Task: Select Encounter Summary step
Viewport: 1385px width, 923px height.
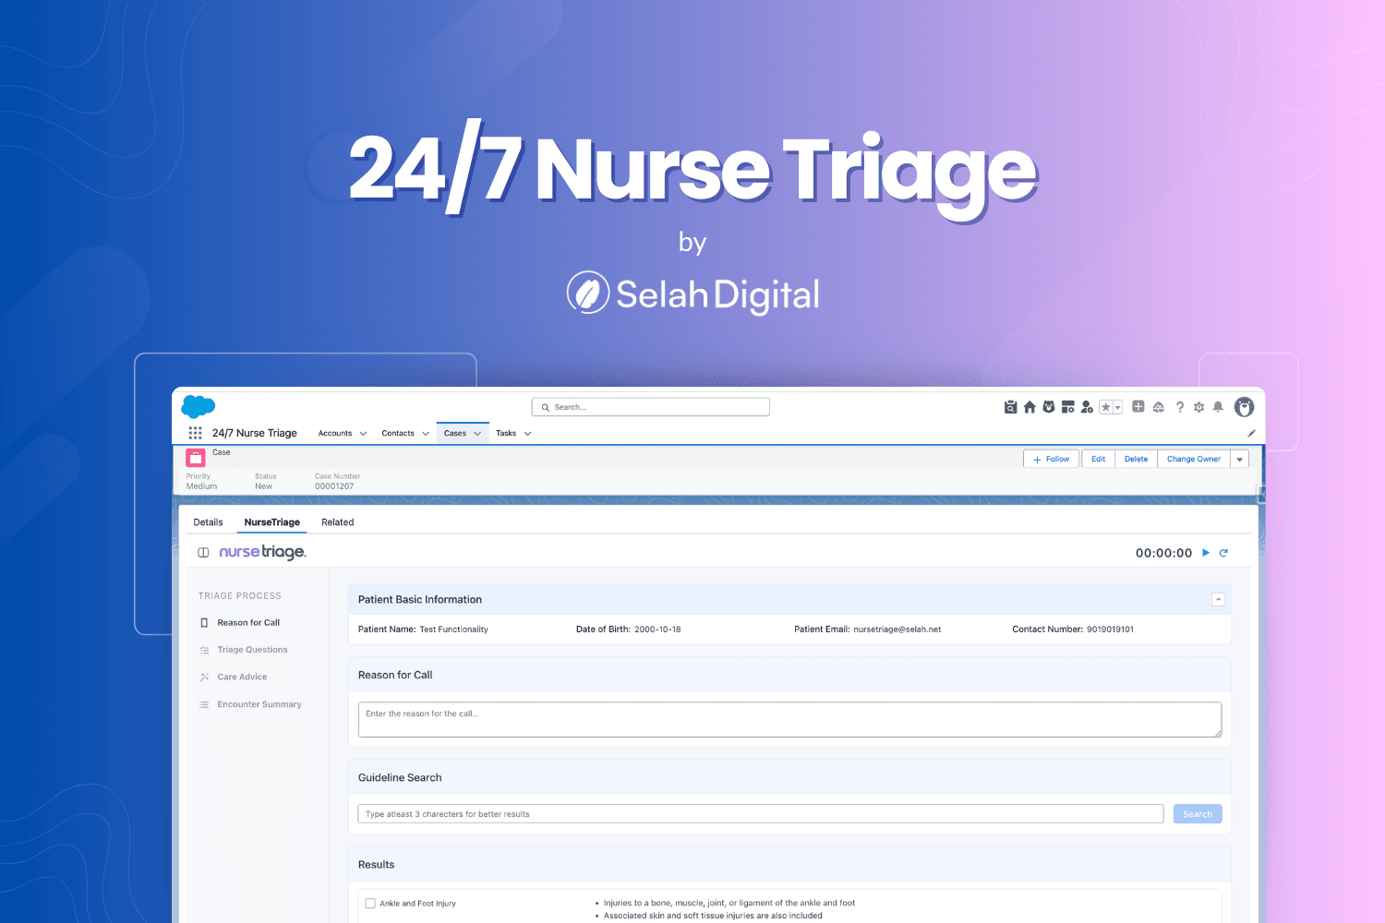Action: pyautogui.click(x=259, y=704)
